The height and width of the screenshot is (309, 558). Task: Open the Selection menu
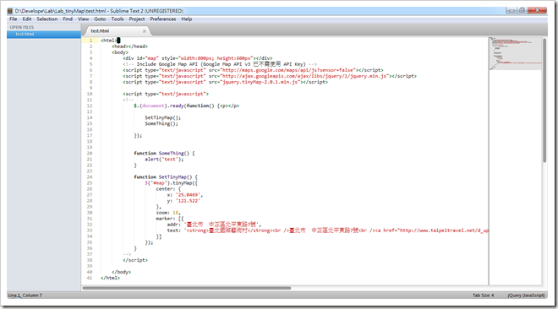pos(47,19)
